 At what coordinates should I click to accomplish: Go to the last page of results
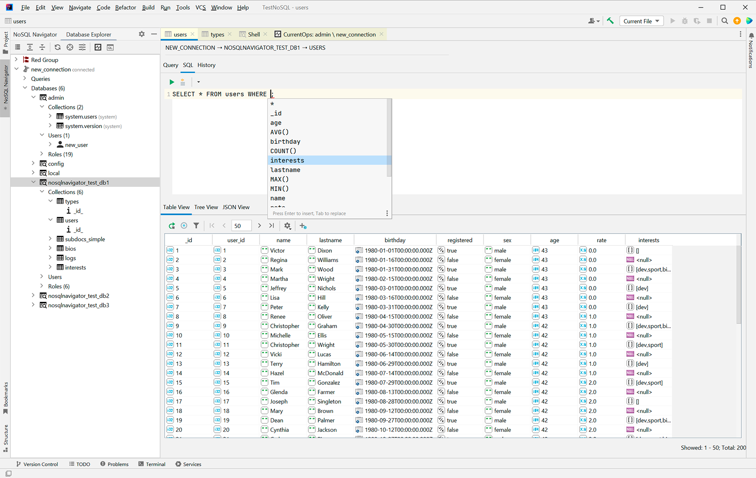(x=272, y=226)
